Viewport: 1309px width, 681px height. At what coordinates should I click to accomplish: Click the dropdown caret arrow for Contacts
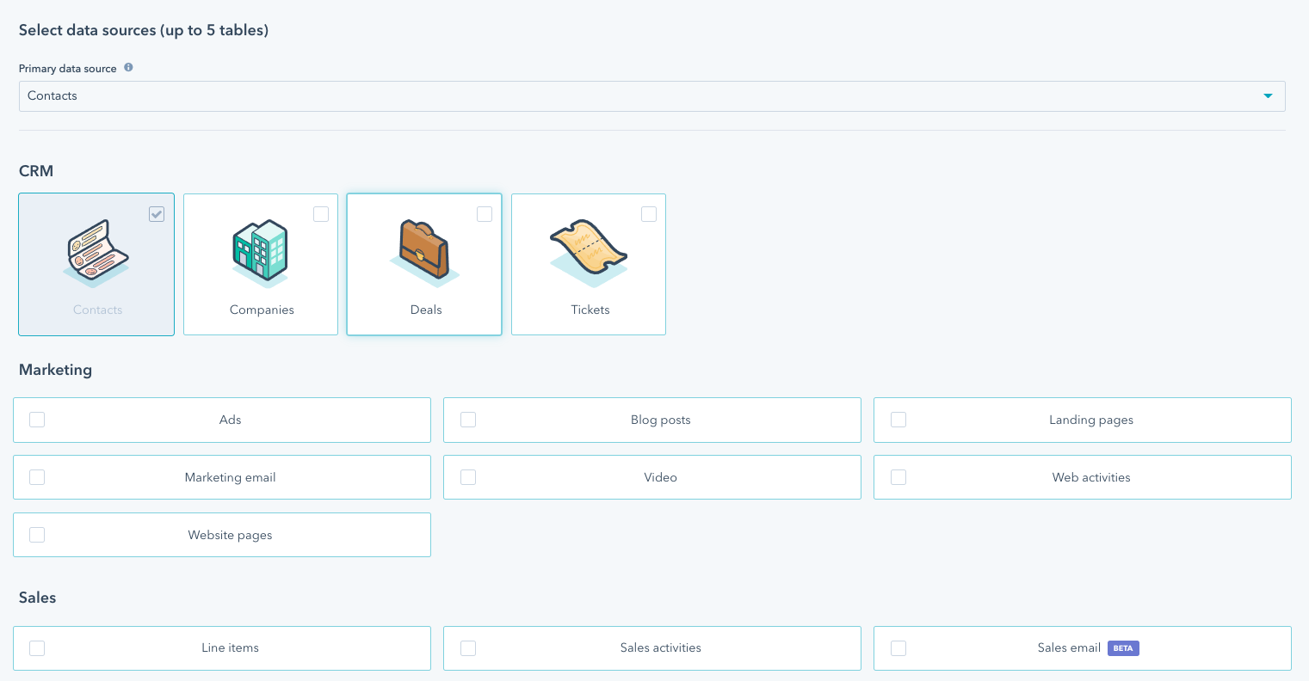[x=1268, y=96]
